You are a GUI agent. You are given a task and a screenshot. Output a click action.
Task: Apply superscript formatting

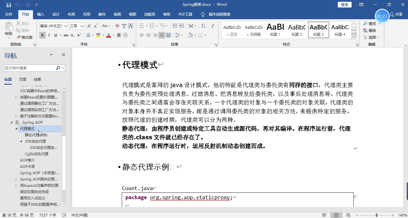pyautogui.click(x=79, y=35)
